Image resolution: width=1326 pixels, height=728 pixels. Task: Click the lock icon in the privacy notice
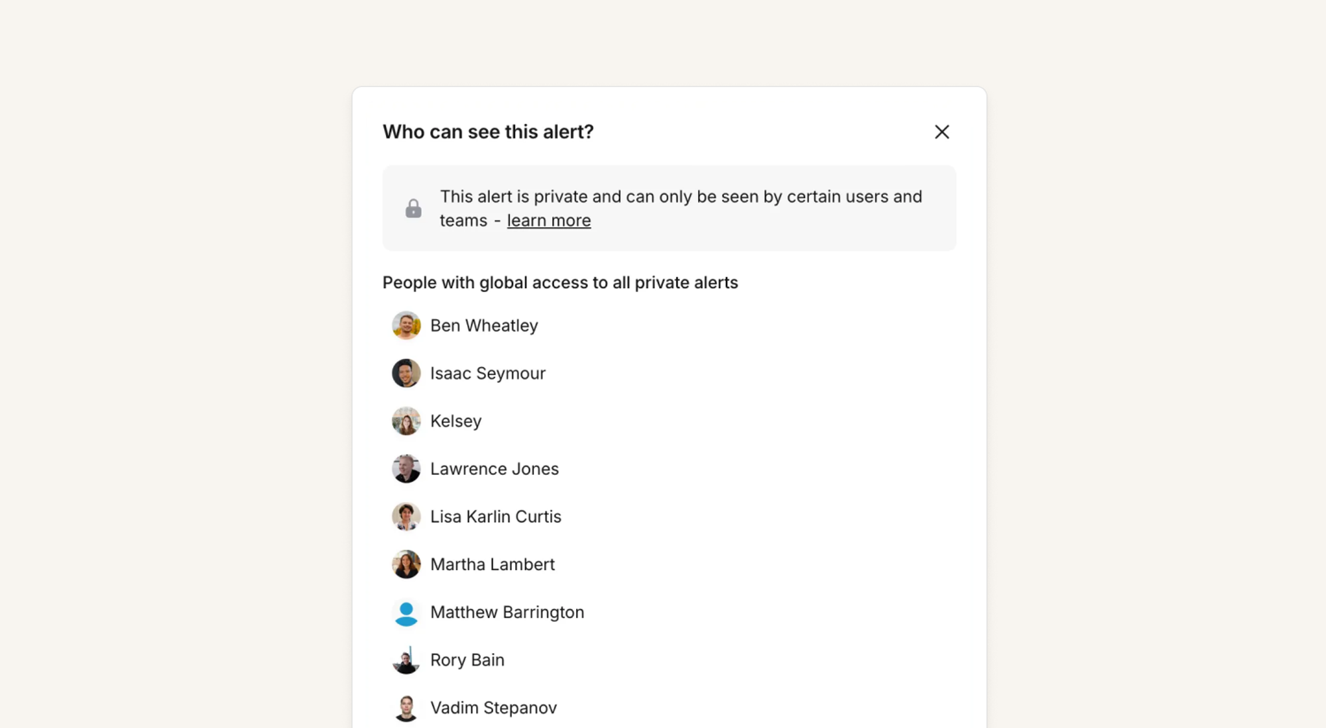click(x=413, y=209)
